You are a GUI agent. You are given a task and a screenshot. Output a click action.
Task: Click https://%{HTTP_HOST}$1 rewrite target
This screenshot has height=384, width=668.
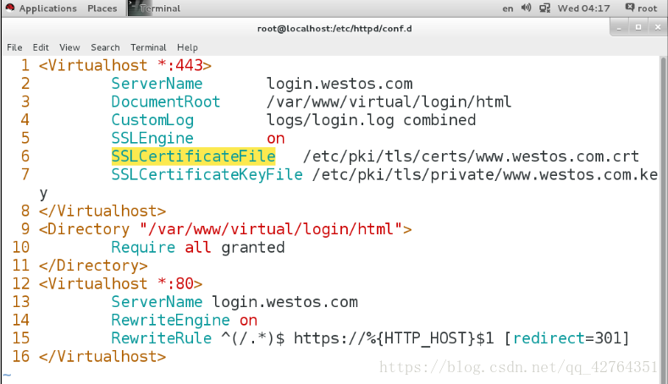coord(394,338)
